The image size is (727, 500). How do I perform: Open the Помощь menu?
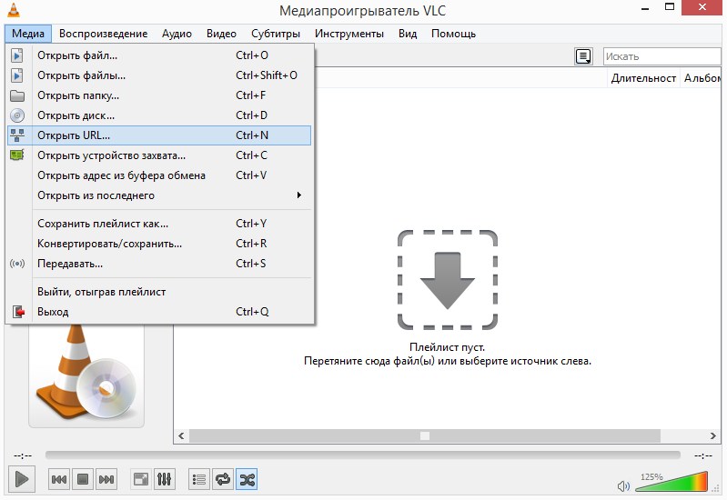point(453,34)
